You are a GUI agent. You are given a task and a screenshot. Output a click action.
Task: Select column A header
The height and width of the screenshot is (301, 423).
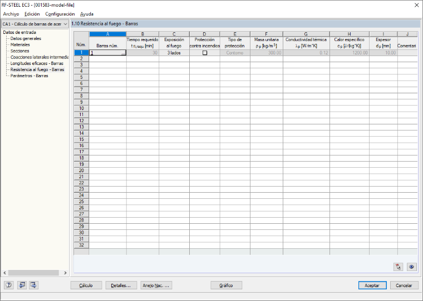coord(107,34)
